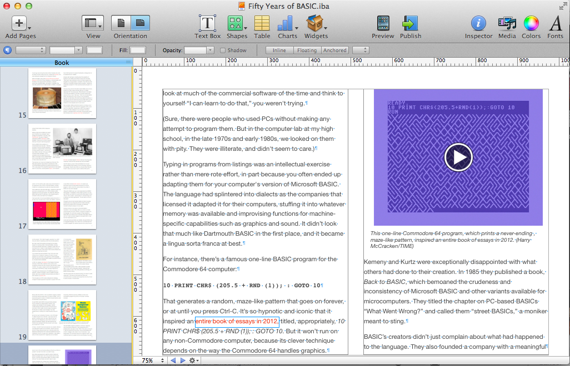Open the Charts tool
The height and width of the screenshot is (366, 570).
point(286,23)
